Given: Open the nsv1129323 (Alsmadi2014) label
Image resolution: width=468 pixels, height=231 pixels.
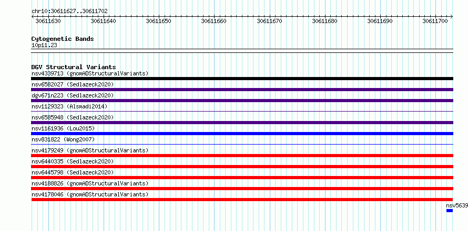Looking at the screenshot, I should click(x=69, y=106).
